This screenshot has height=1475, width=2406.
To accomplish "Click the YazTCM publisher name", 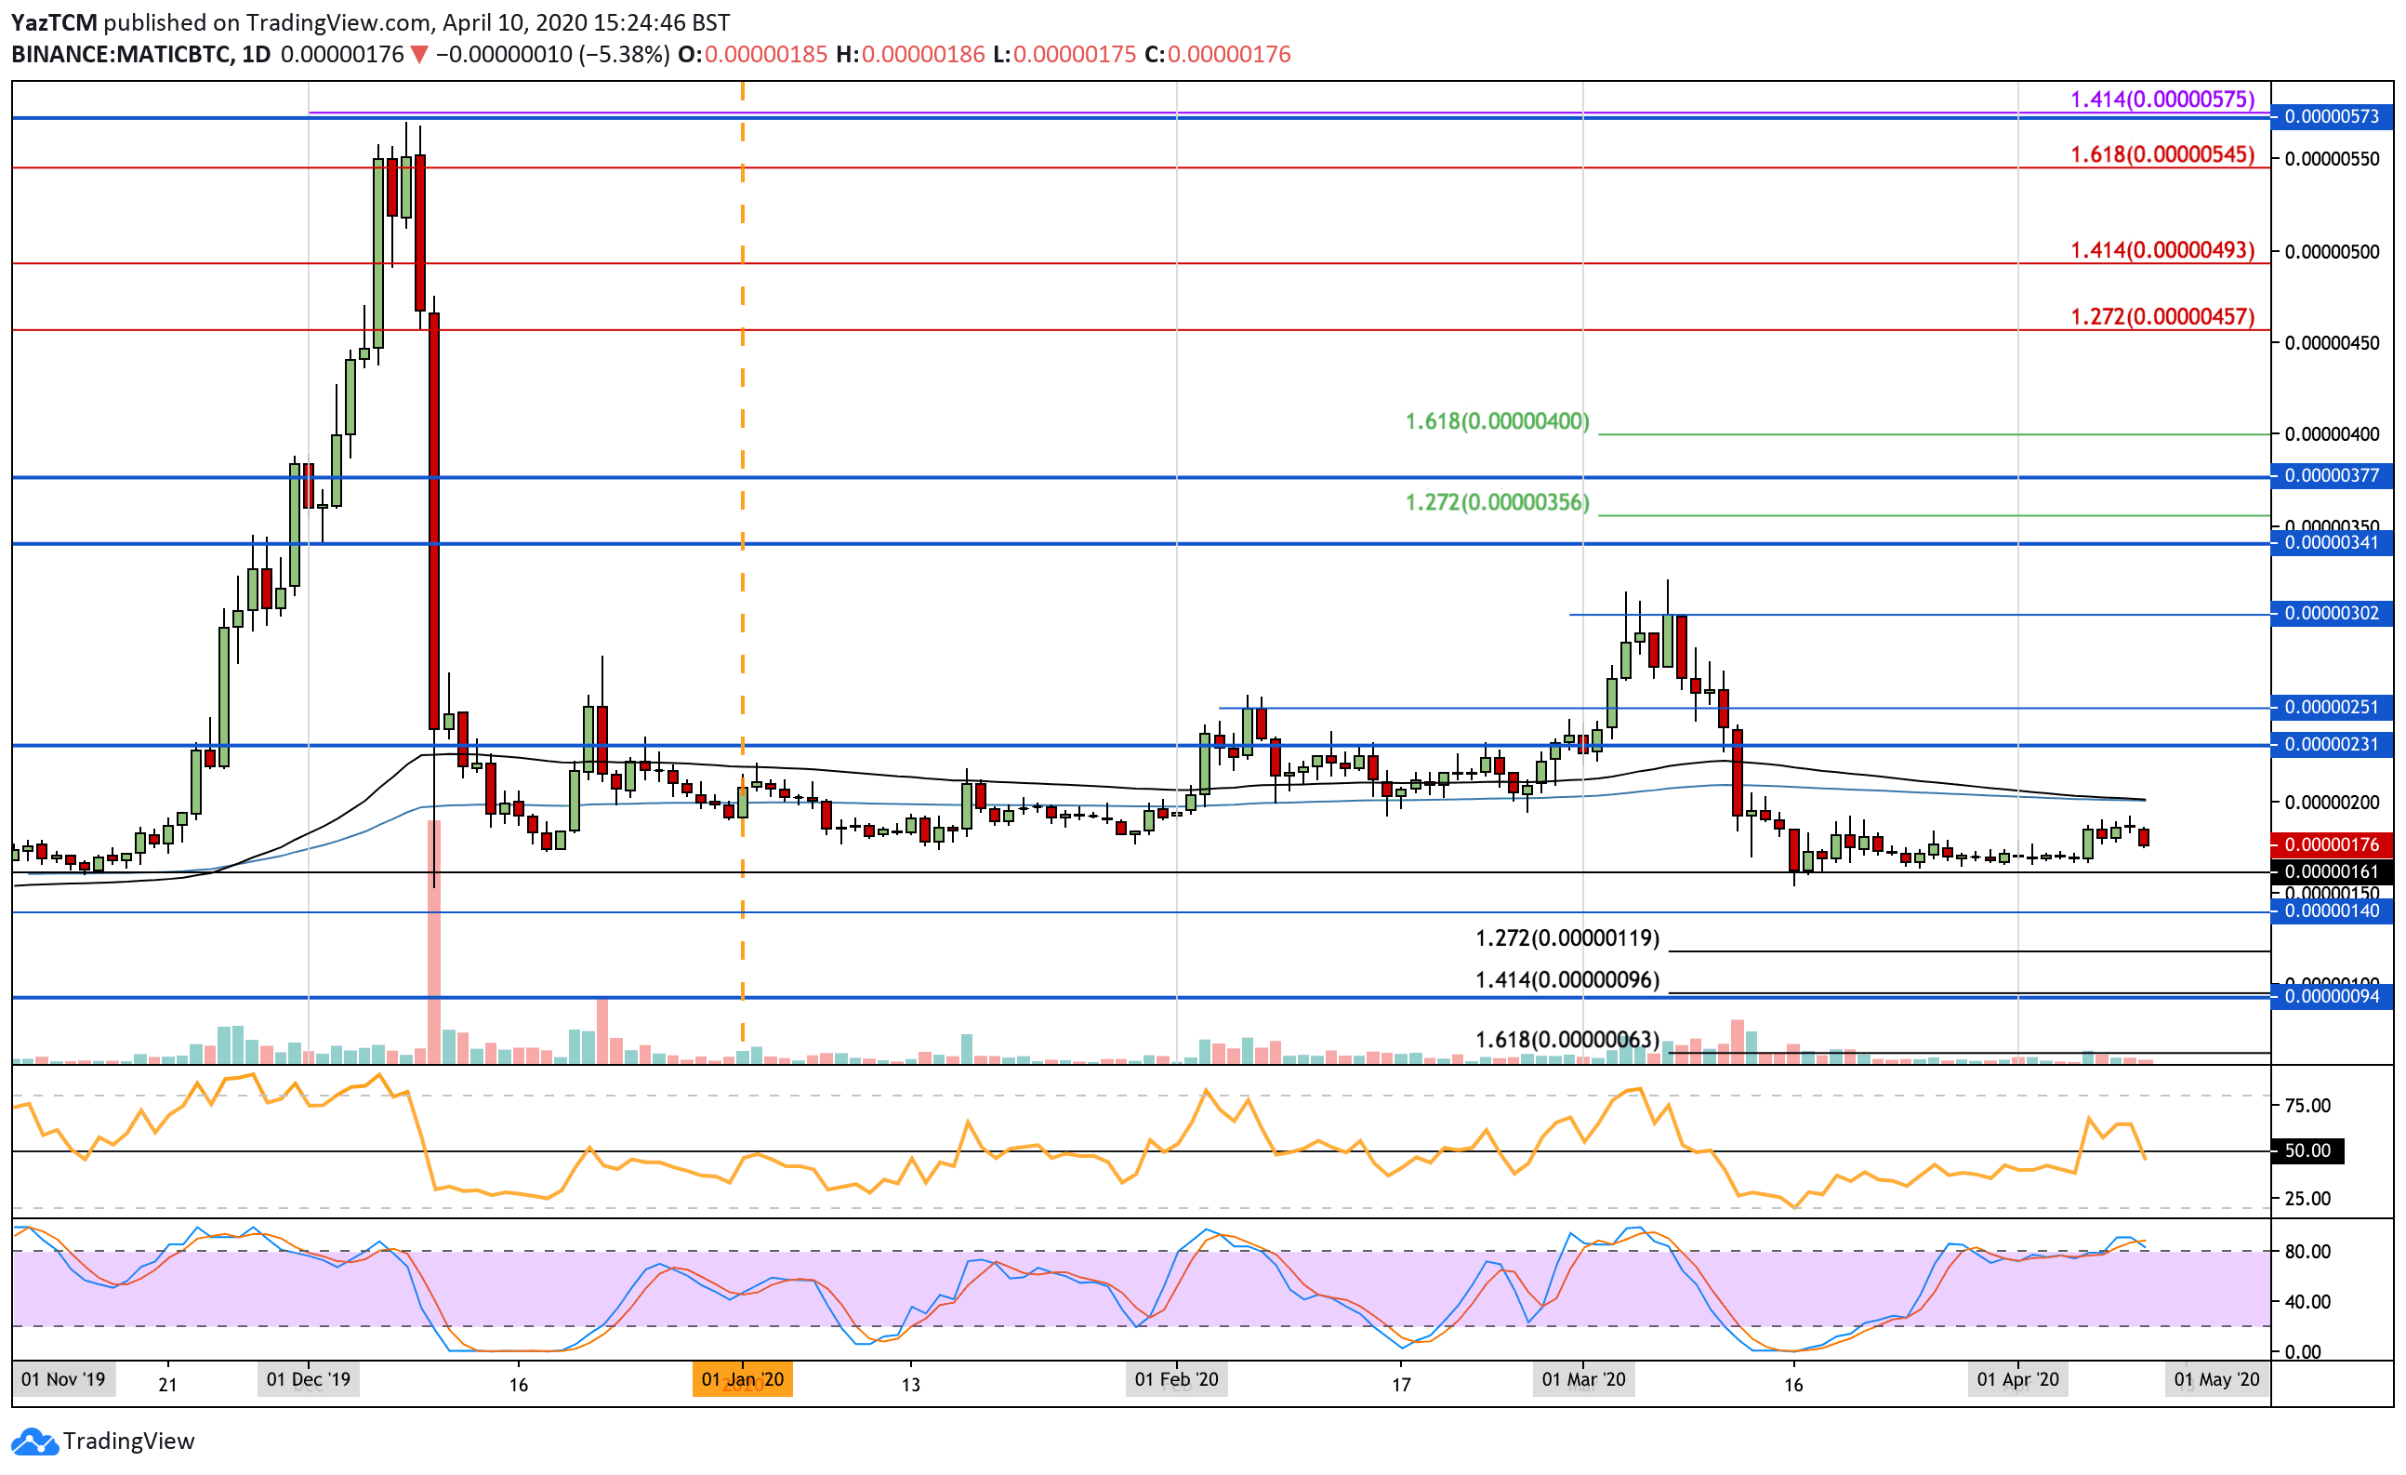I will click(x=55, y=22).
